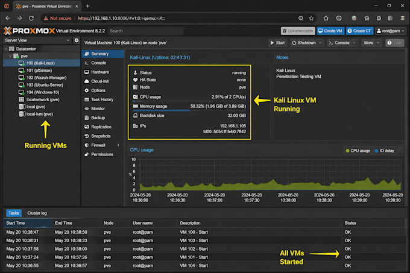Select the VM 100 - Start task row

coord(205,232)
